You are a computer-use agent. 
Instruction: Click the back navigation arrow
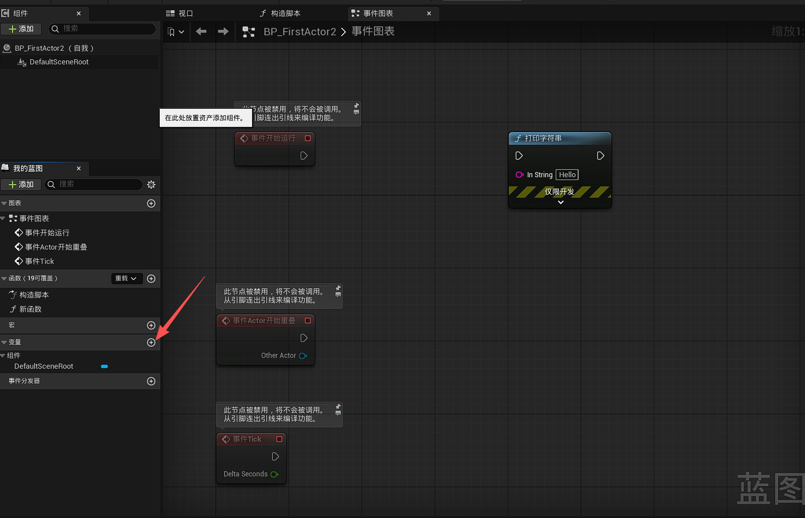point(201,31)
